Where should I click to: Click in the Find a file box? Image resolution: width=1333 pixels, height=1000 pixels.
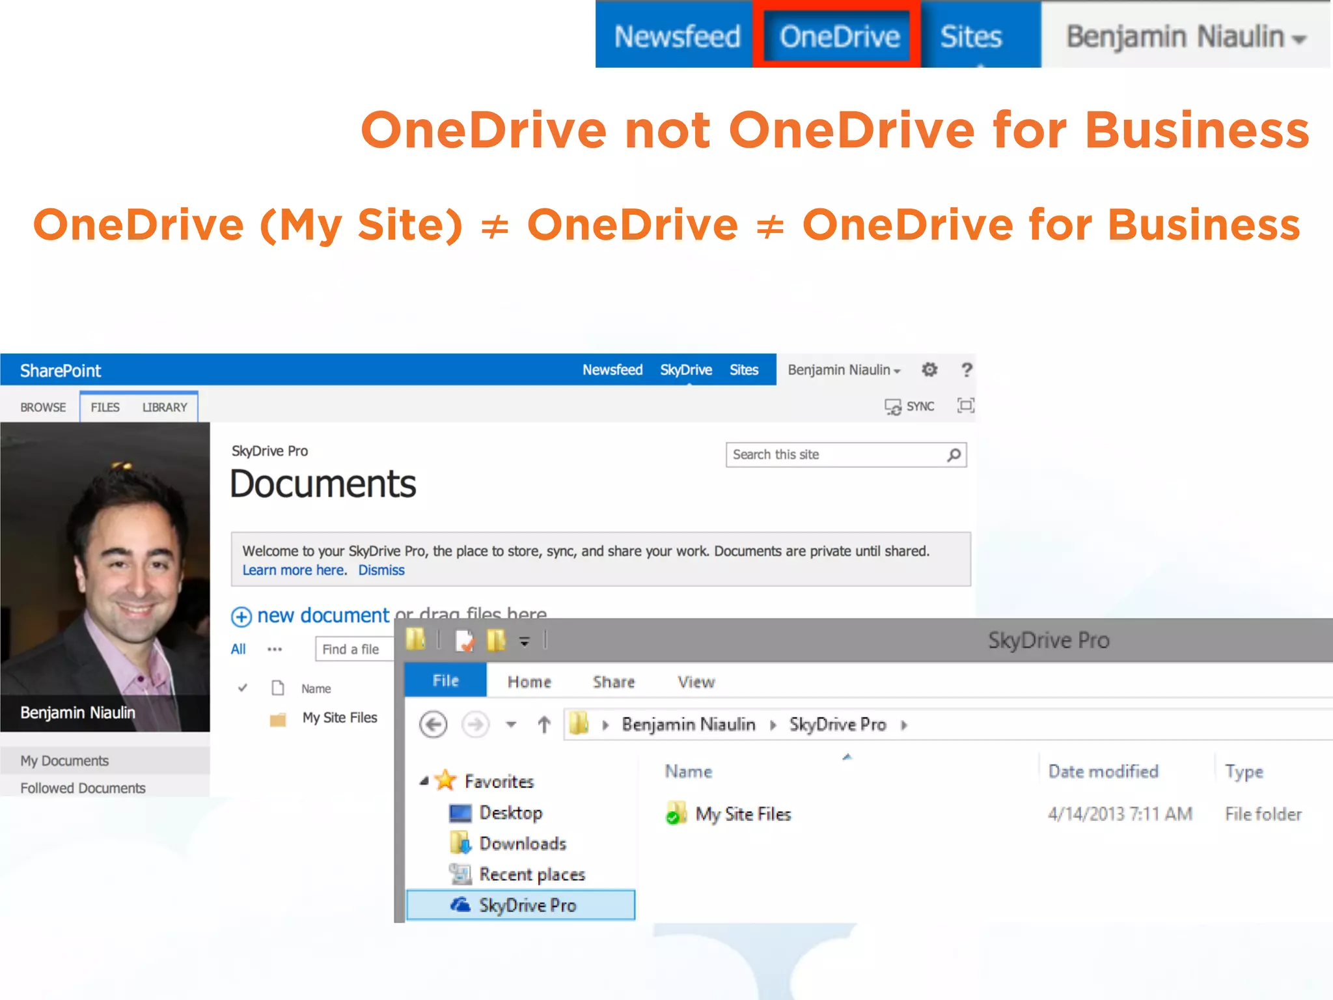tap(355, 649)
